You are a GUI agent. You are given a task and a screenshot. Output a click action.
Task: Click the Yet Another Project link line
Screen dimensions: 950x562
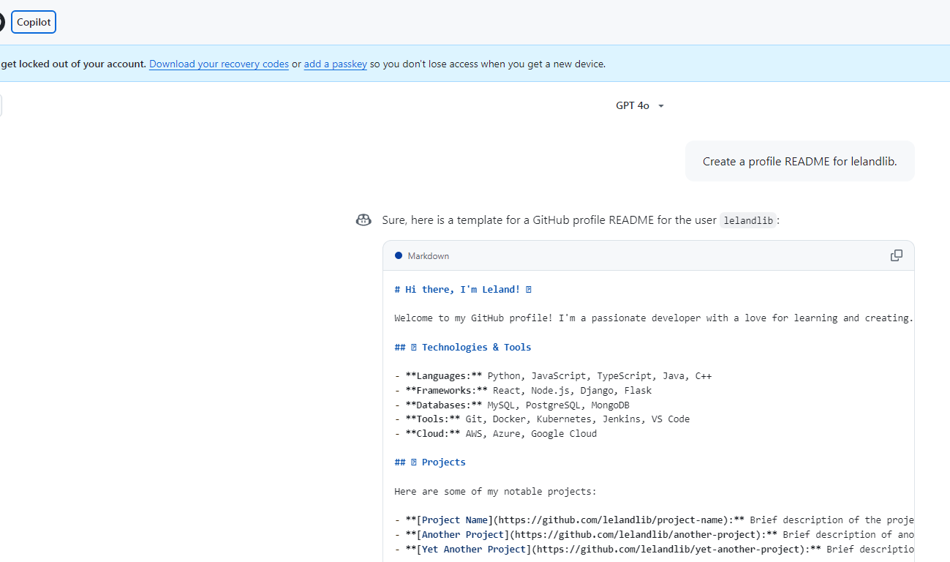click(654, 550)
